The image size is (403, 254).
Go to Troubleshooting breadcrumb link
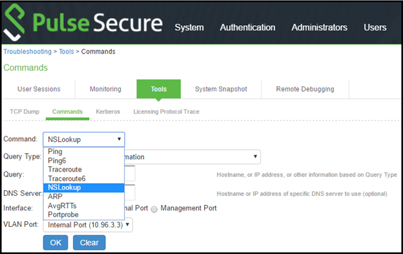tap(28, 52)
